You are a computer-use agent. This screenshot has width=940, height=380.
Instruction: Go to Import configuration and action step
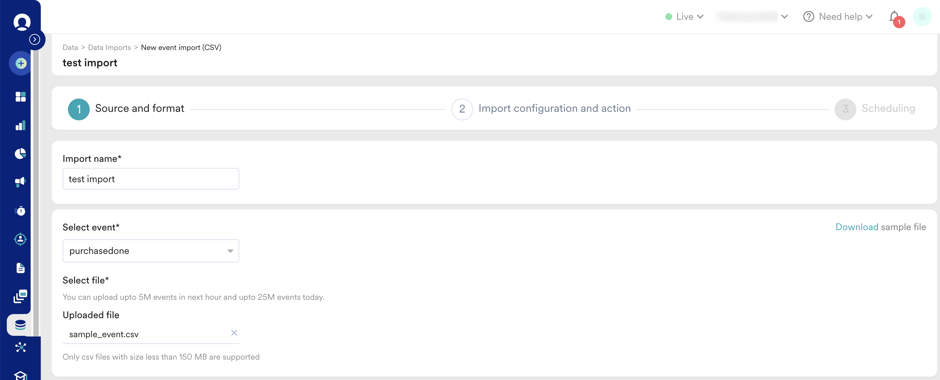pyautogui.click(x=554, y=109)
